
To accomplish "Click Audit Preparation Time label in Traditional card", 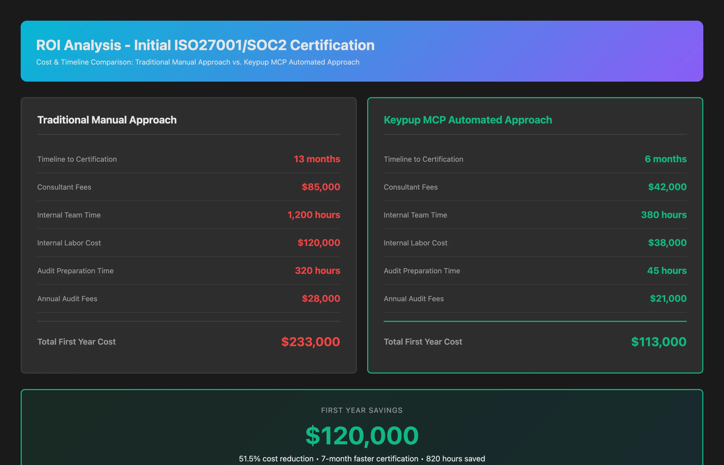I will point(75,271).
